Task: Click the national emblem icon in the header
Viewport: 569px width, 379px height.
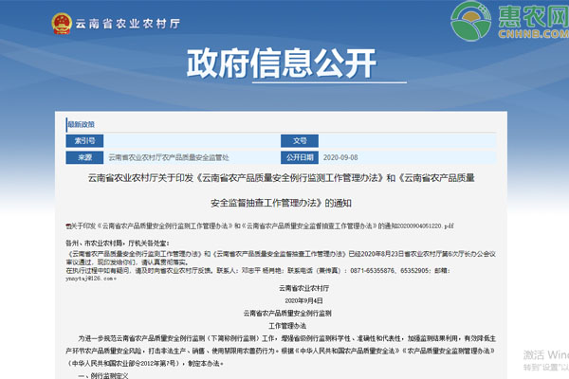Action: pyautogui.click(x=62, y=24)
